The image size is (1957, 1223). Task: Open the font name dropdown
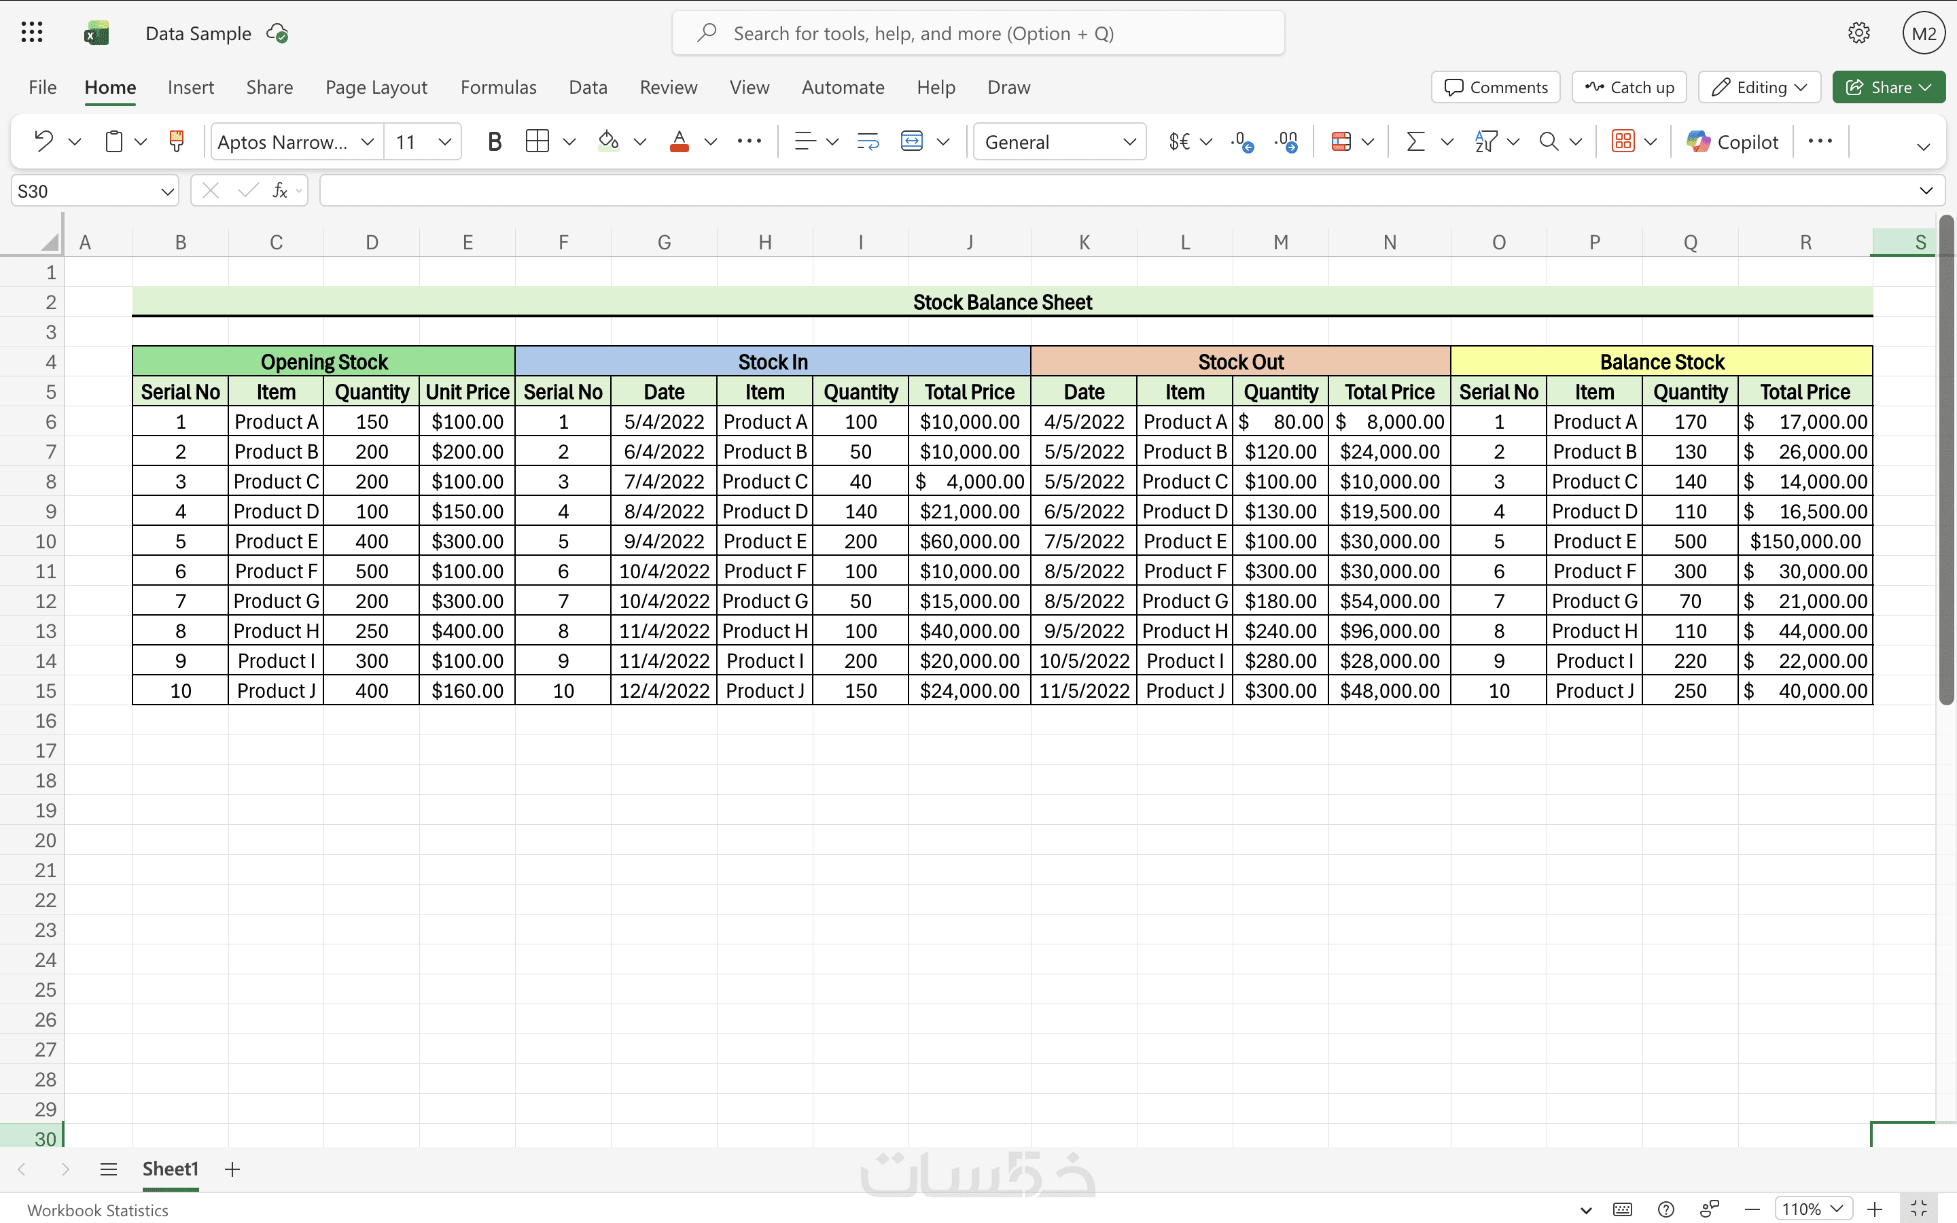[x=367, y=141]
